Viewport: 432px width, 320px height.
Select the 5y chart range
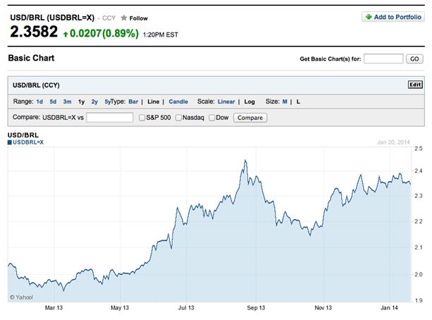point(107,101)
